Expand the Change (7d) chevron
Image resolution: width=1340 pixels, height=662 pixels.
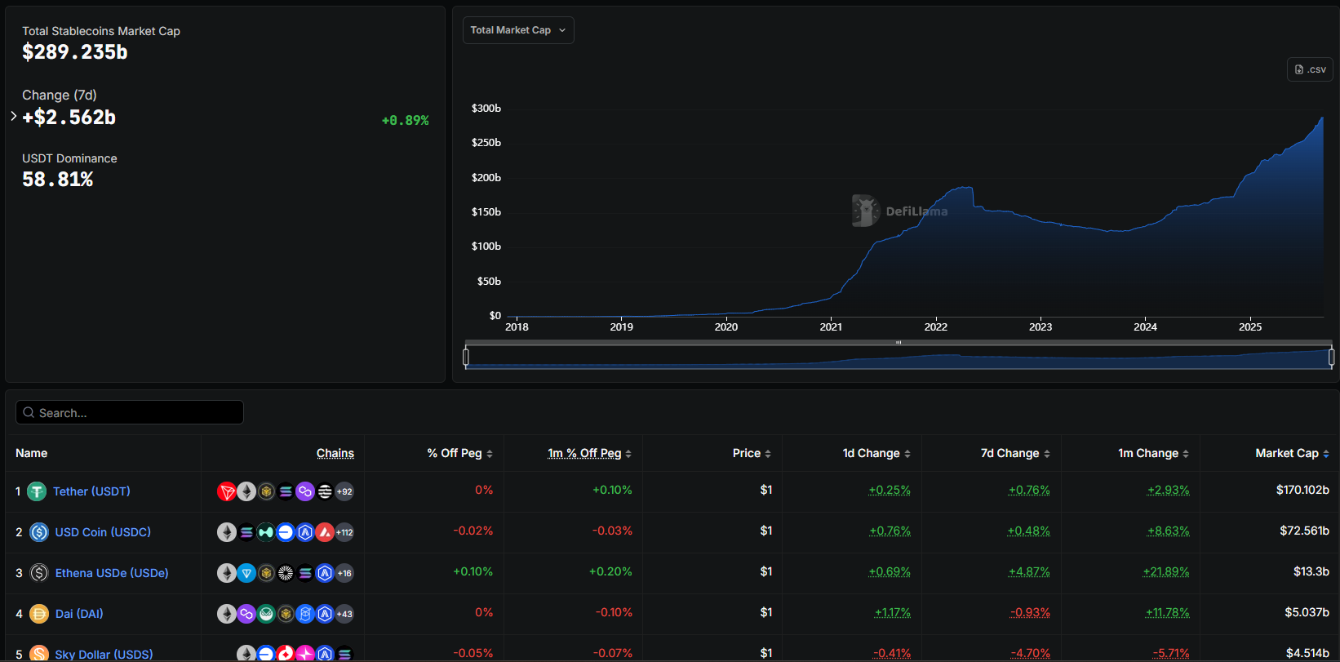click(x=14, y=116)
